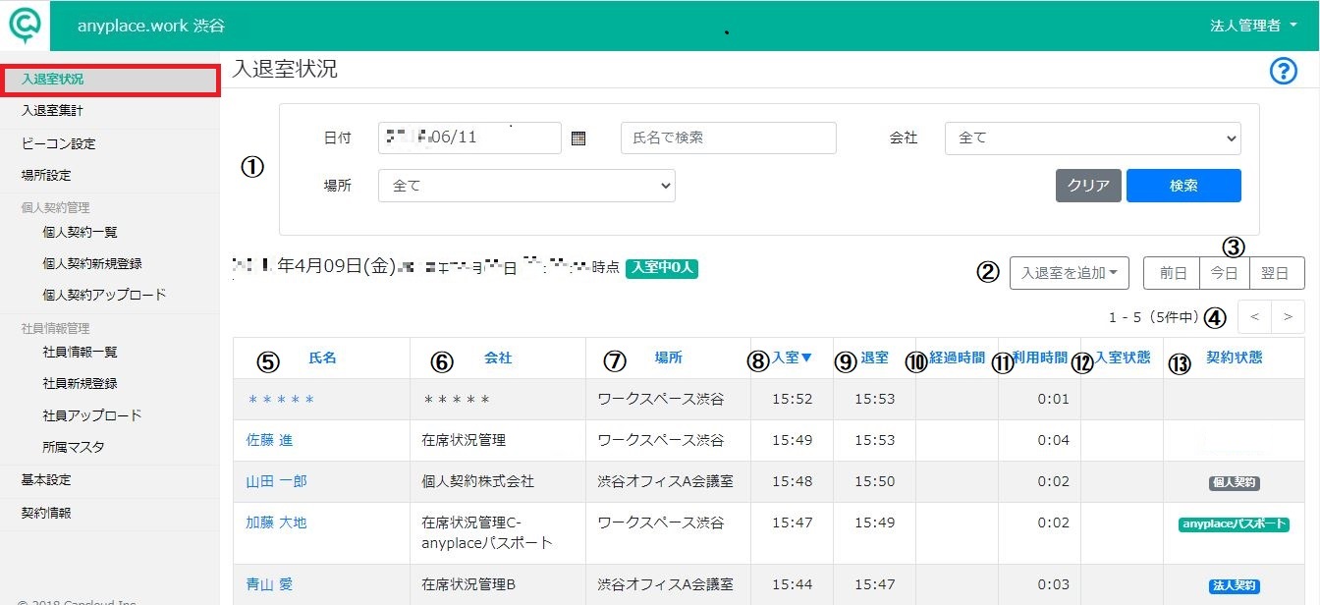
Task: Go to previous page with < button
Action: click(1255, 316)
